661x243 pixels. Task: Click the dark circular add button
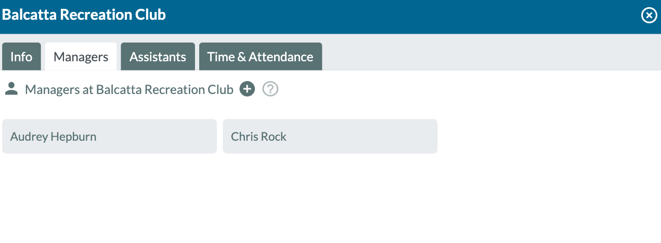[247, 89]
